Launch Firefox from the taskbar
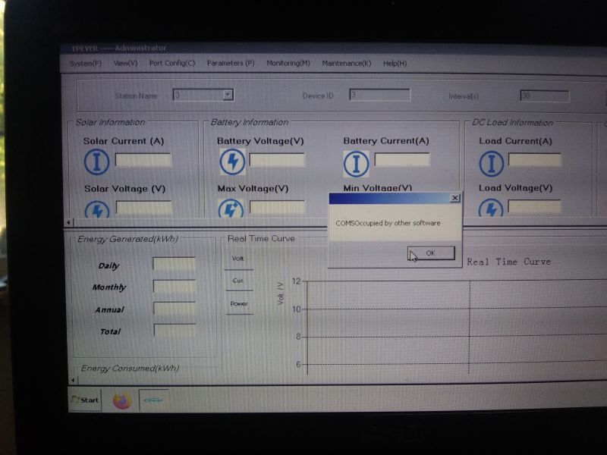This screenshot has width=607, height=455. (x=121, y=401)
